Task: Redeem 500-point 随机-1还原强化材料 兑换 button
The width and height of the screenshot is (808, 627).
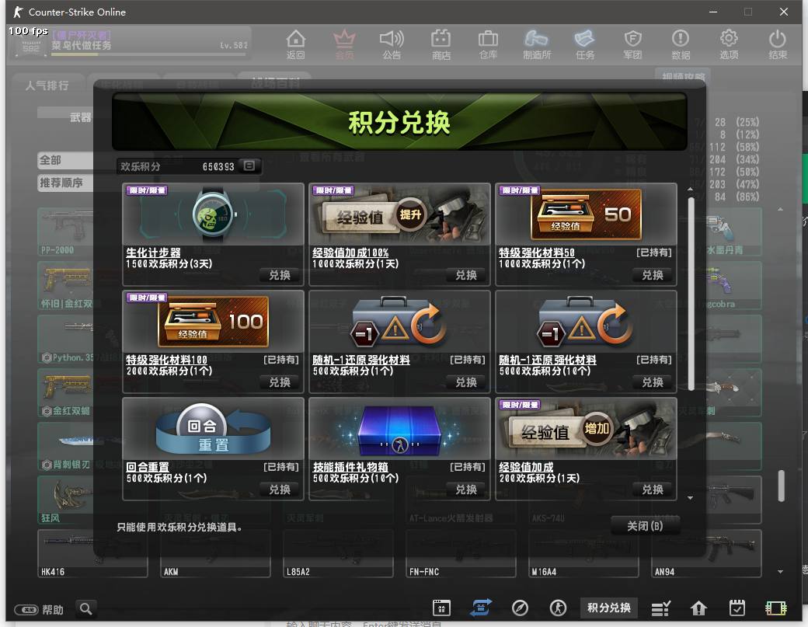Action: (466, 382)
